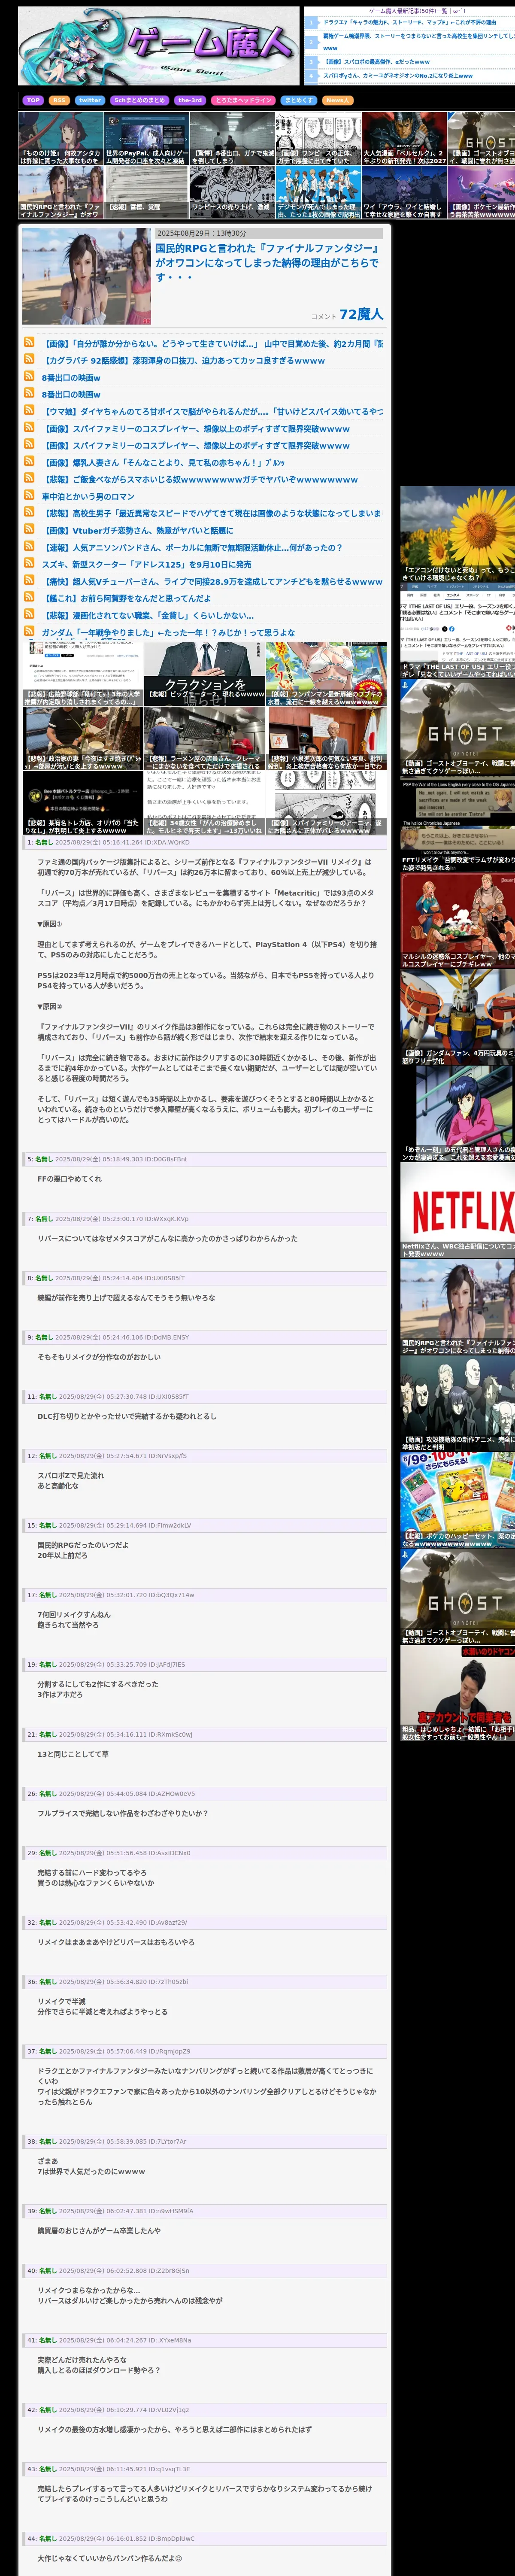Open RSS icon beside ウマ娘 ダイヤちゃん headline
The width and height of the screenshot is (515, 2576).
click(x=29, y=410)
